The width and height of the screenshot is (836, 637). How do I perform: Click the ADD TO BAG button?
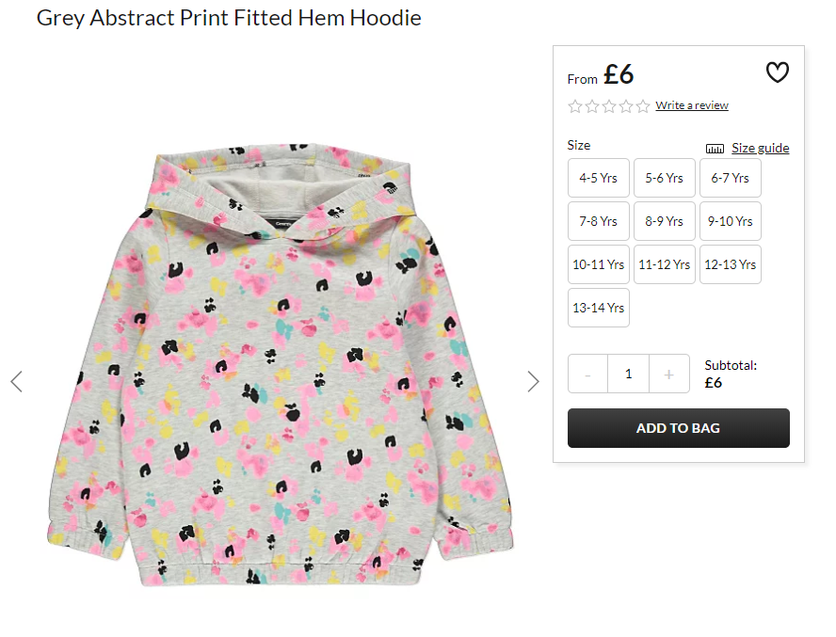click(x=678, y=428)
